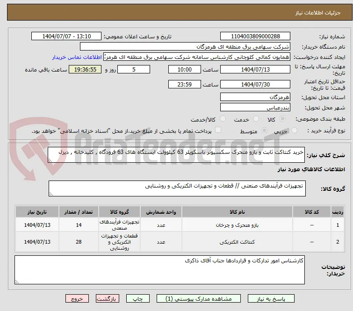This screenshot has width=353, height=311.
Task: Select the کالا radio button
Action: 282,118
